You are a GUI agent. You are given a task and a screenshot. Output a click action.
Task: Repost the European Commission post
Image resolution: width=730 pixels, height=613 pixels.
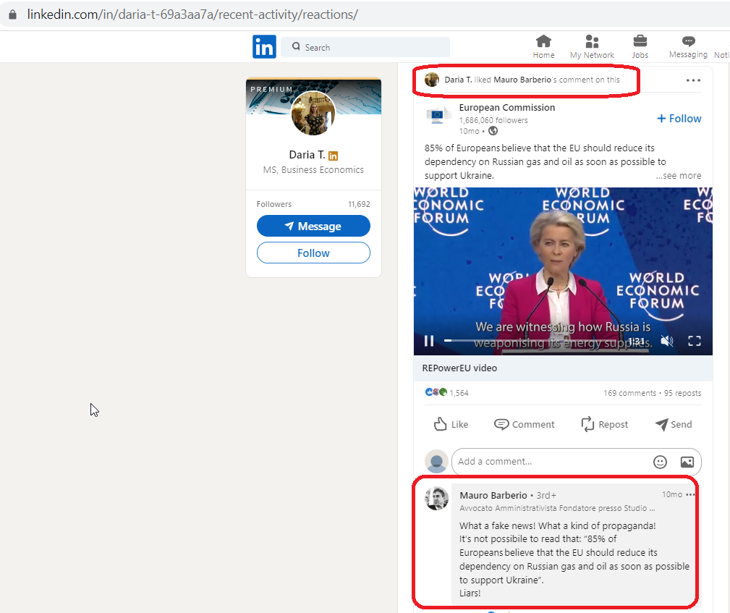tap(604, 424)
